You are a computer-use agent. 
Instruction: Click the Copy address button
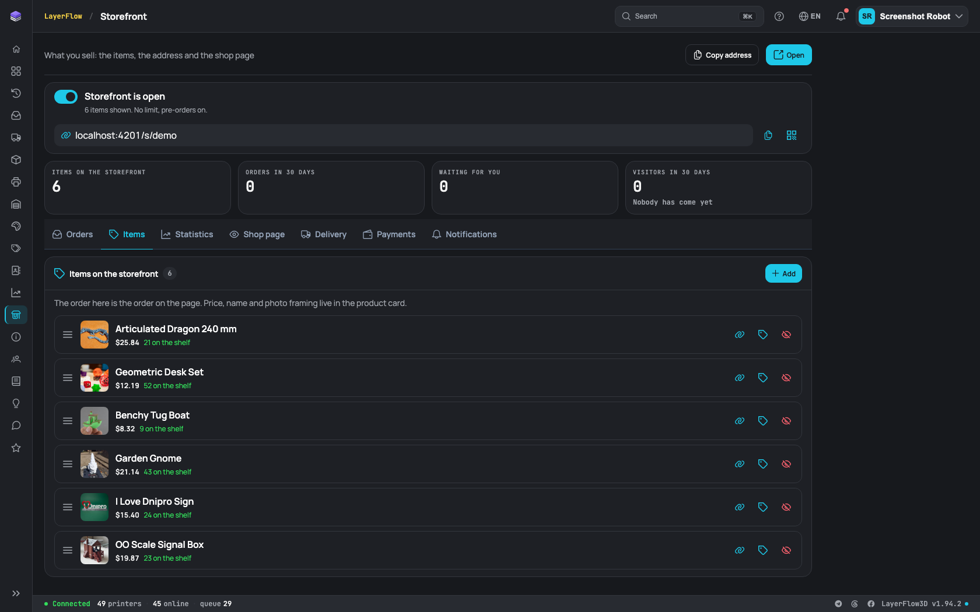[x=722, y=55]
